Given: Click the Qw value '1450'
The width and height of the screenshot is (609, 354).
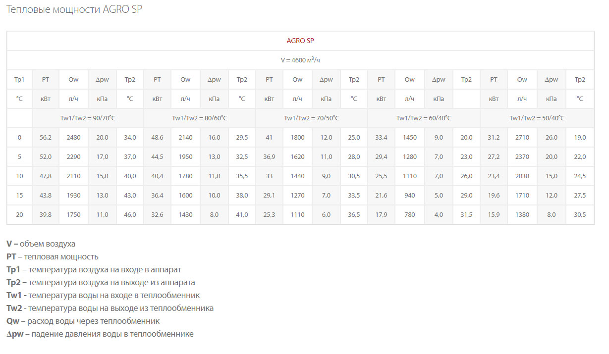Looking at the screenshot, I should (x=410, y=137).
